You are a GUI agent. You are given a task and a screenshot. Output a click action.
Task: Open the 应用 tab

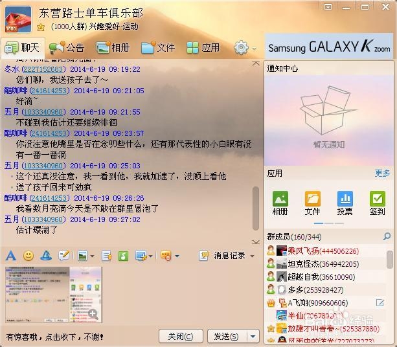tap(203, 47)
